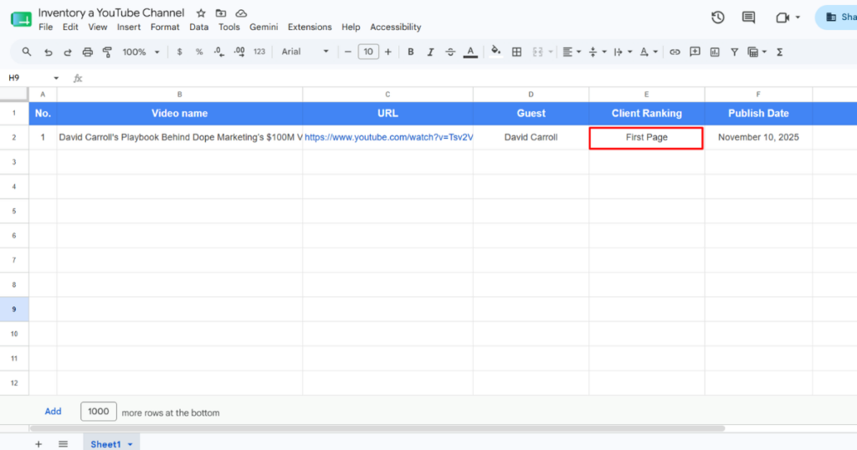This screenshot has height=450, width=857.
Task: Insert a comment
Action: click(695, 52)
